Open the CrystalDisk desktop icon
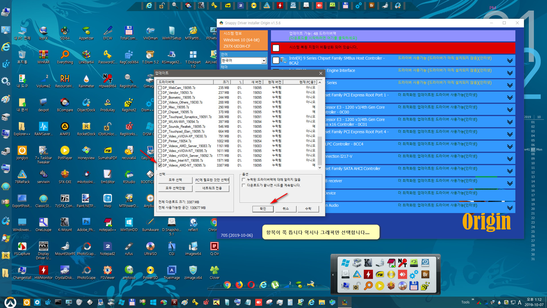This screenshot has width=547, height=308. [x=65, y=273]
